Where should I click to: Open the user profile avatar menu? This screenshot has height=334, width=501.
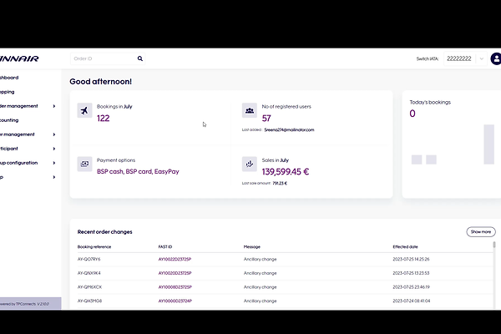click(x=497, y=59)
